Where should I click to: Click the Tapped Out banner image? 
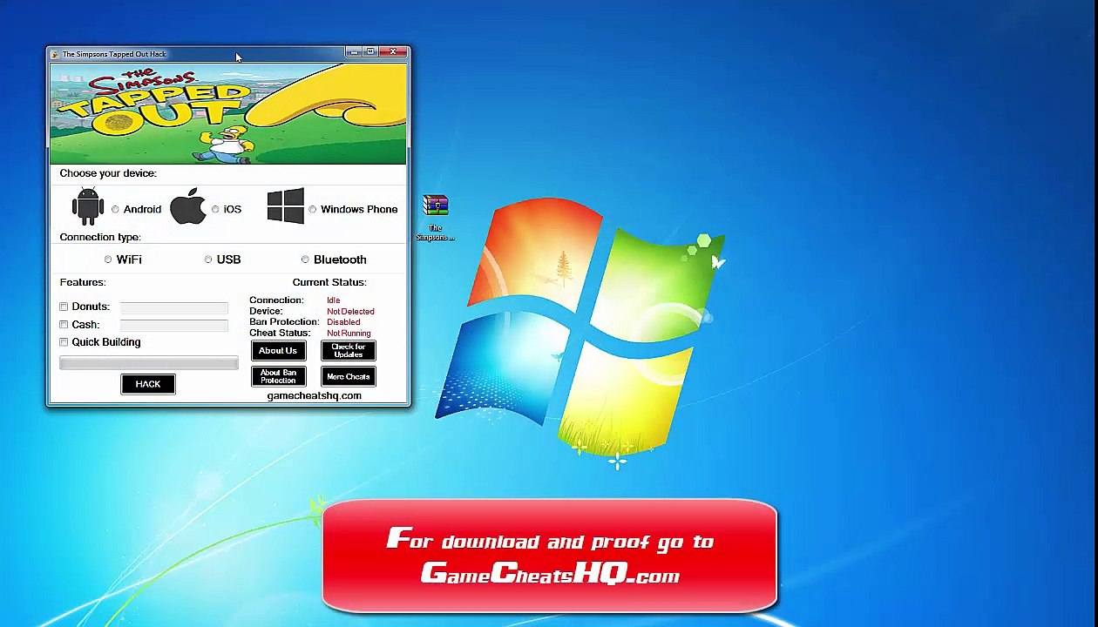pos(228,113)
